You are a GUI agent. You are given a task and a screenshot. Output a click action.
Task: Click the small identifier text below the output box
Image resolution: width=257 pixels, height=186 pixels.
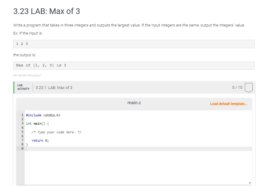coord(27,75)
